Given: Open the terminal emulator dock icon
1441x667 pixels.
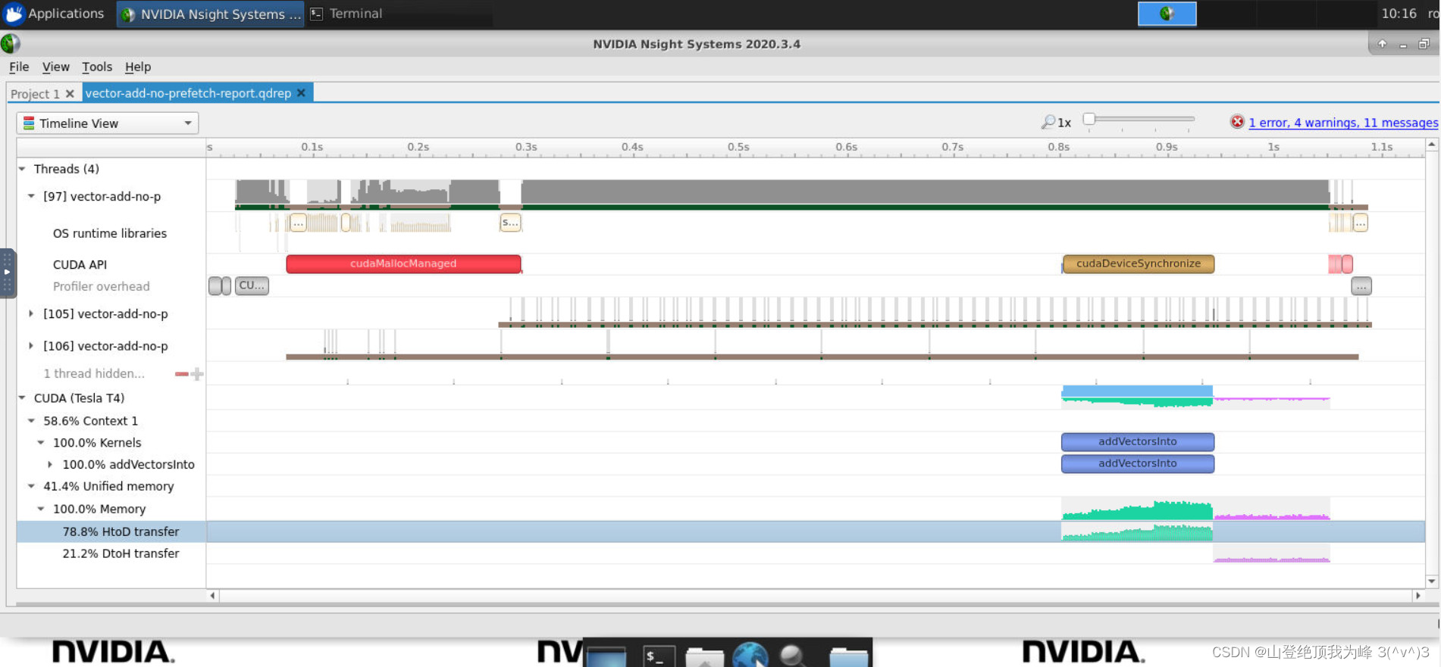Looking at the screenshot, I should pyautogui.click(x=659, y=656).
